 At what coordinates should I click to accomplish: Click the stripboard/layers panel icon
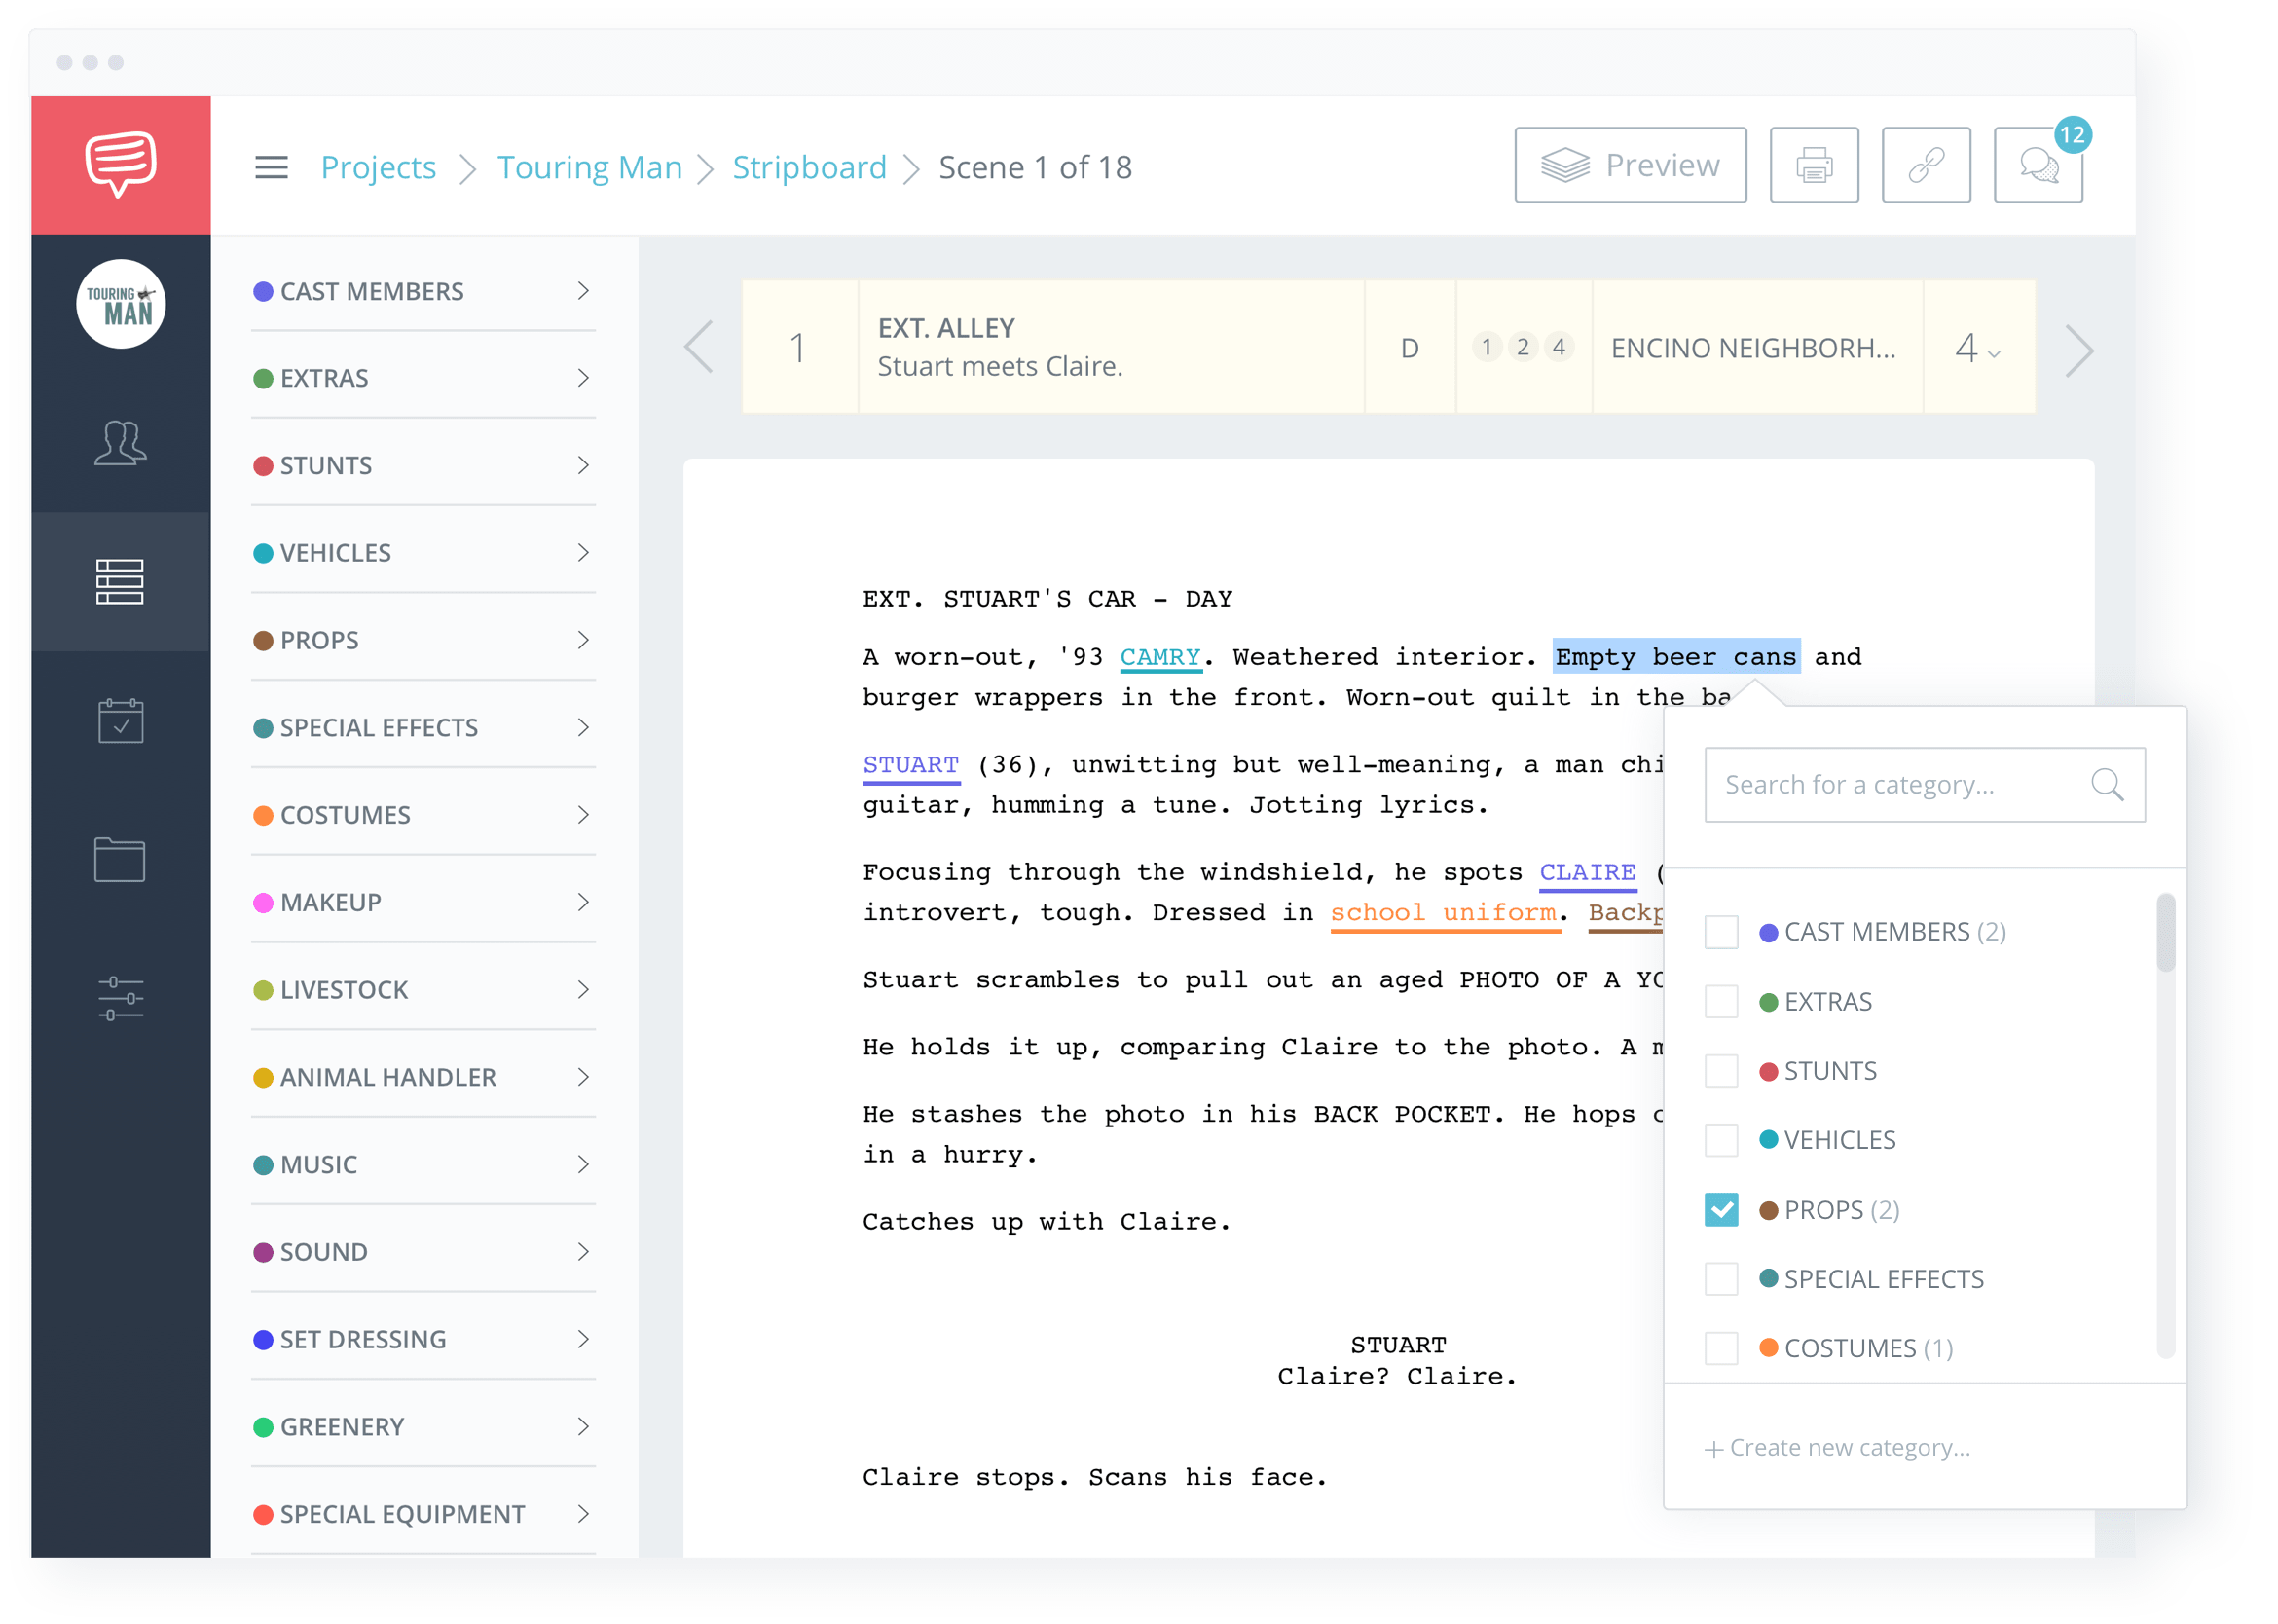click(x=118, y=580)
